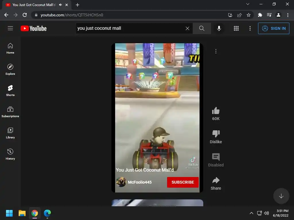Open the YouTube apps grid
This screenshot has width=294, height=220.
click(236, 28)
